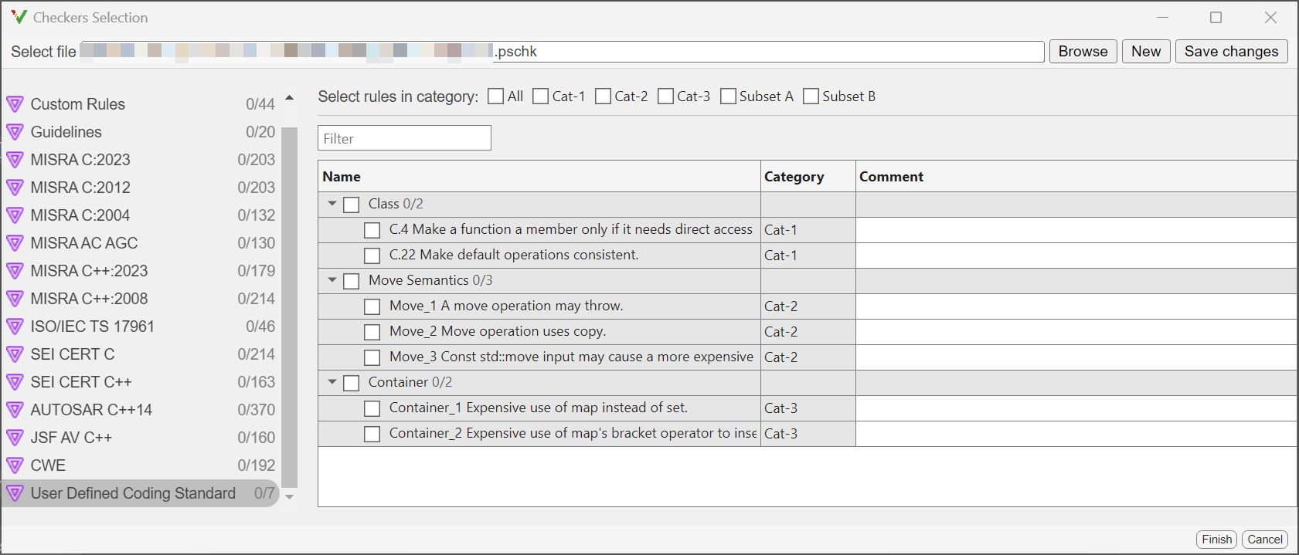This screenshot has width=1299, height=555.
Task: Click the Browse button
Action: 1083,52
